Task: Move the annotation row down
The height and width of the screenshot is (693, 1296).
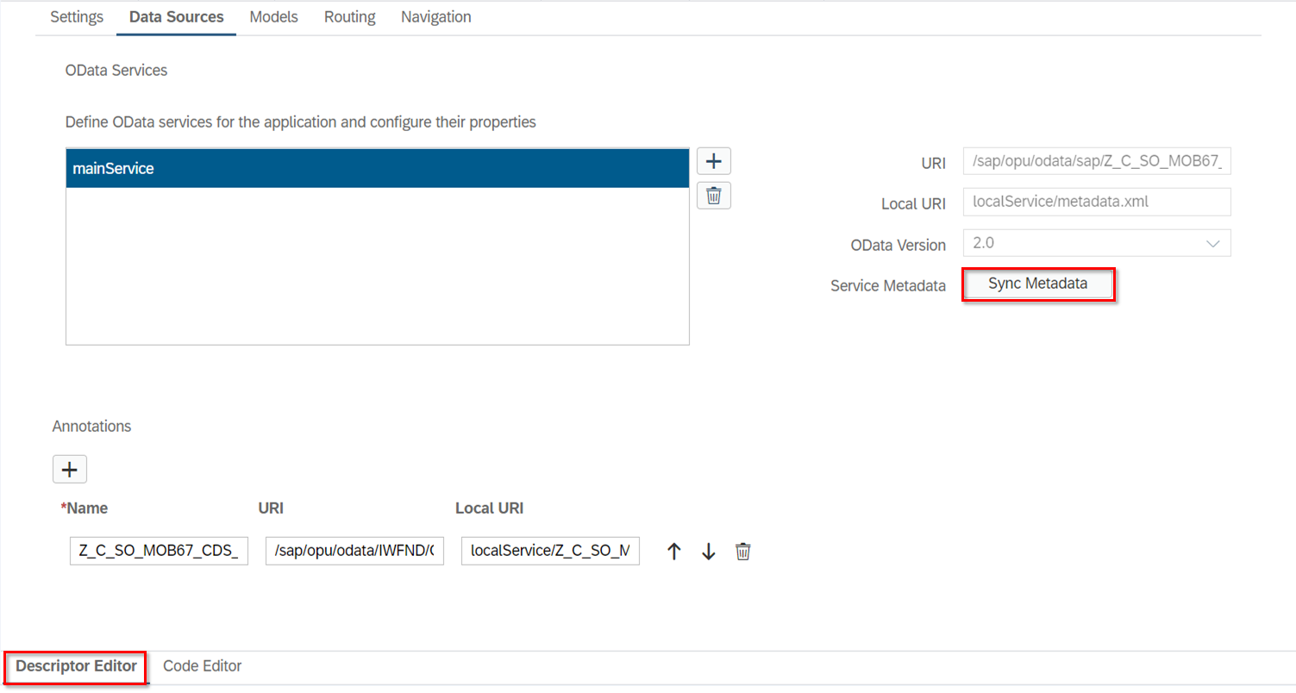Action: 709,552
